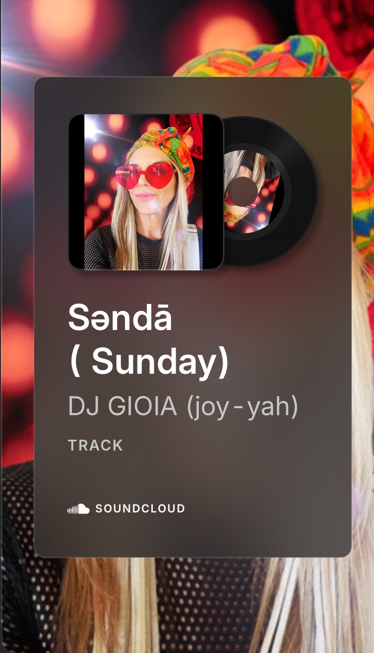Click the "( Sunday)" subtitle line
The image size is (374, 653).
point(149,362)
